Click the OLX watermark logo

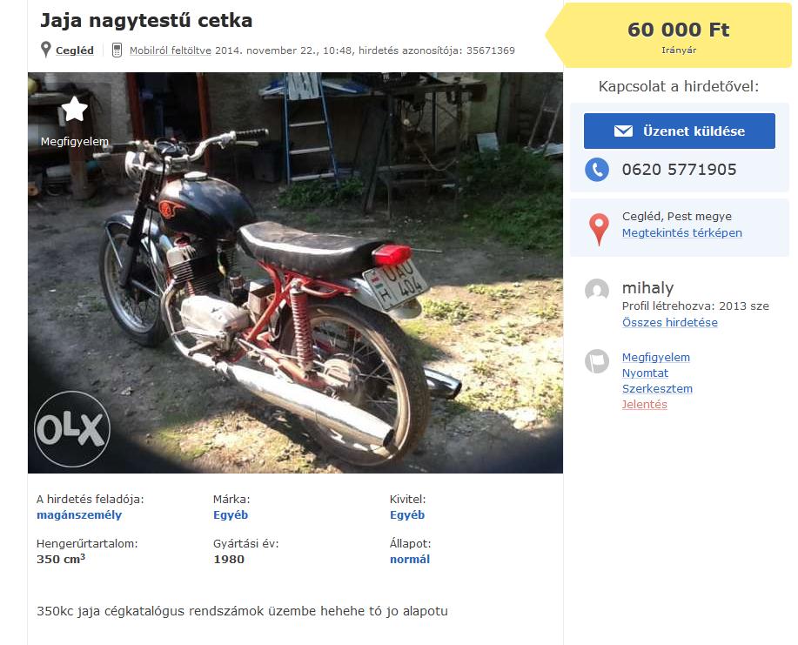coord(71,429)
